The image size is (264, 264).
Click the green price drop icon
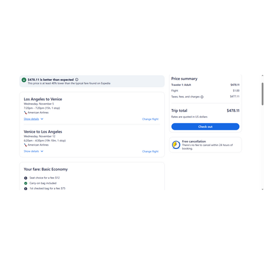(24, 80)
